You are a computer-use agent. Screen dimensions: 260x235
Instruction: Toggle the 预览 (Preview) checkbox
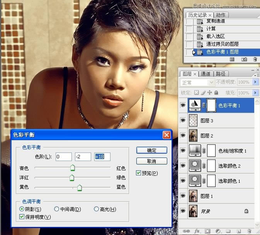click(x=139, y=173)
